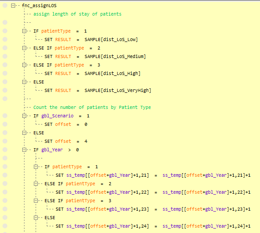
Task: Toggle breakpoint circle beside IF gbl_Year > 0
Action: (5, 150)
